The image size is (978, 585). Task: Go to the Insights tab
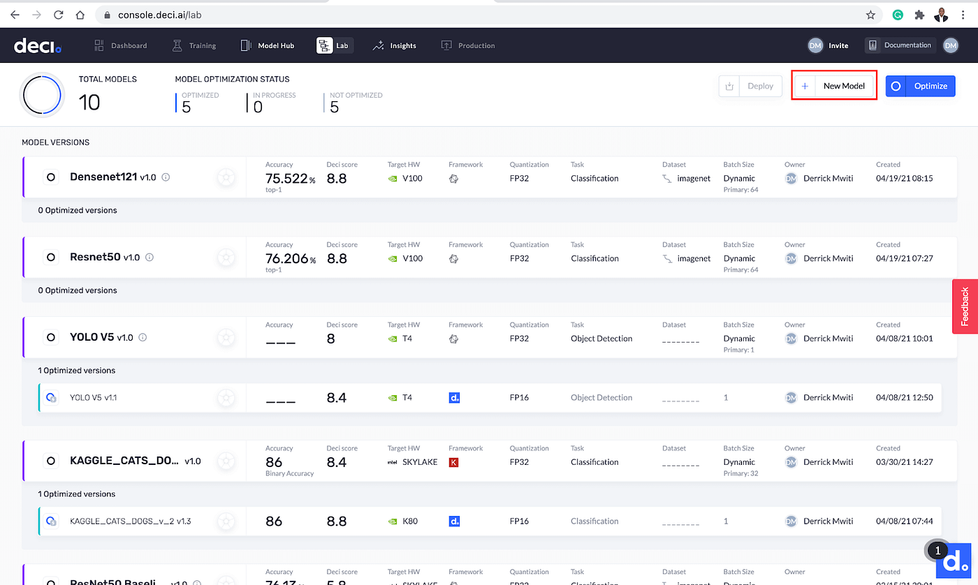[395, 45]
